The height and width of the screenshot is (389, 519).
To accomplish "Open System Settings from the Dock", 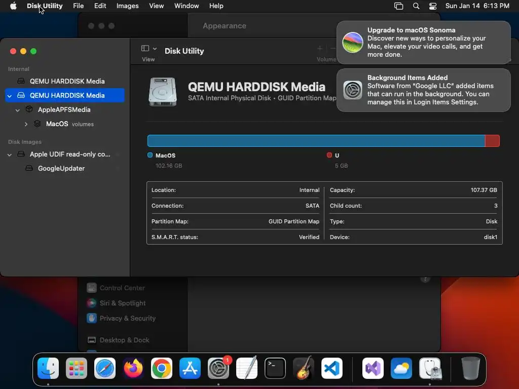I will [218, 368].
